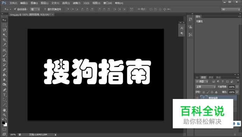Select the Move tool in toolbox

click(x=4, y=20)
